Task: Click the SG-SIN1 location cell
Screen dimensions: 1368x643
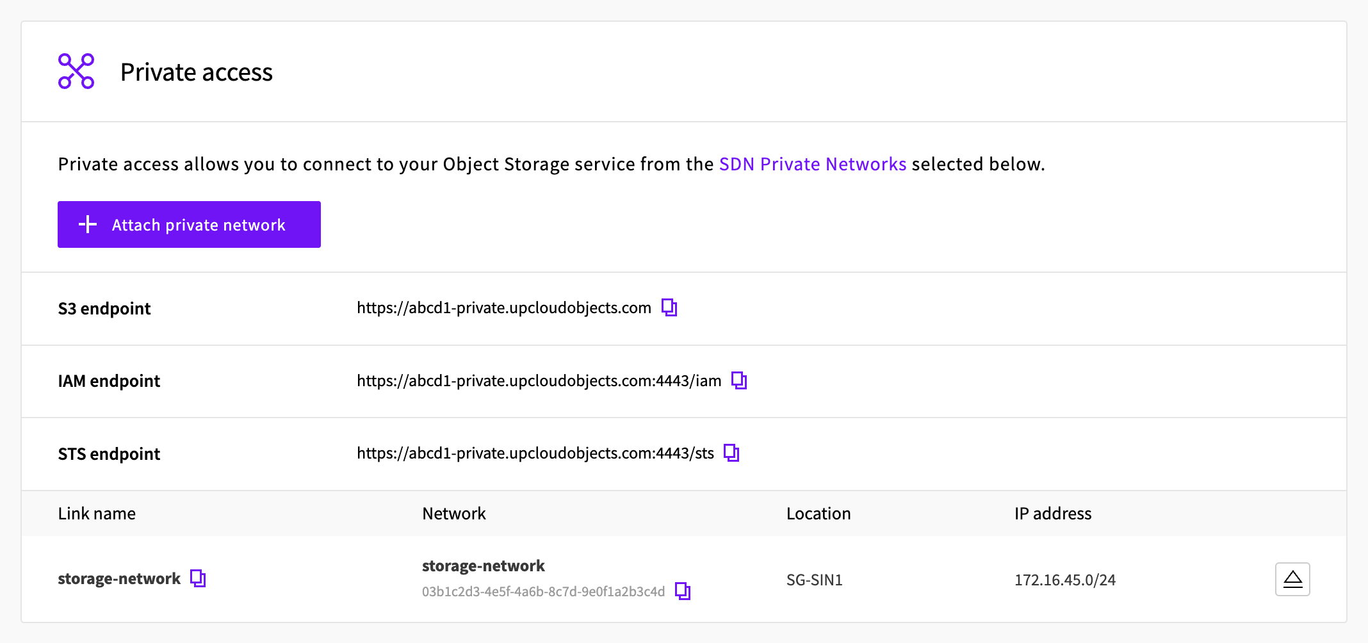Action: [815, 580]
